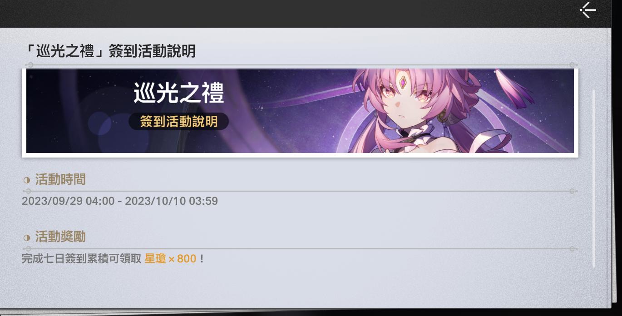This screenshot has height=316, width=622.
Task: Click the highlighted 星瓊 × 800 reward
Action: click(170, 259)
